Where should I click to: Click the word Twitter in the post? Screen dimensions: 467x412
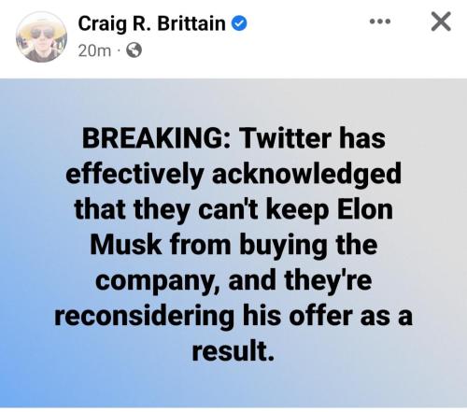285,138
